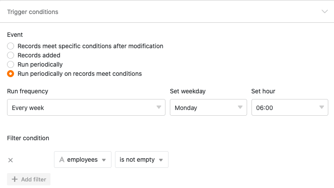The height and width of the screenshot is (188, 334).
Task: Open the is not empty operator dropdown
Action: [x=142, y=160]
